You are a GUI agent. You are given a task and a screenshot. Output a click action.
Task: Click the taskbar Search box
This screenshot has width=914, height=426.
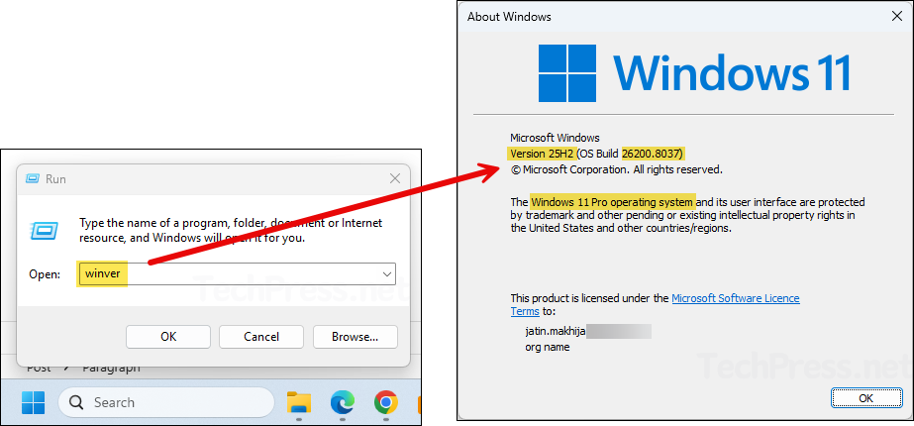(x=166, y=402)
